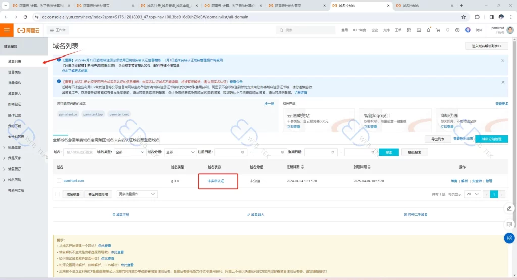The width and height of the screenshot is (517, 280).
Task: Click the icon right of 工单 in header
Action: pos(409,30)
